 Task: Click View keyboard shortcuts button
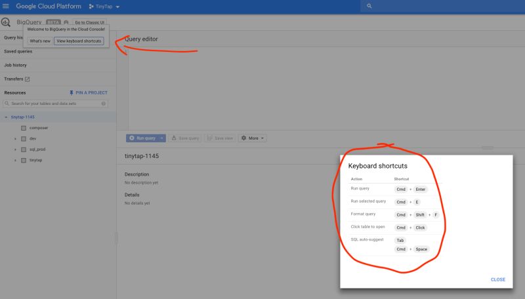pyautogui.click(x=79, y=41)
